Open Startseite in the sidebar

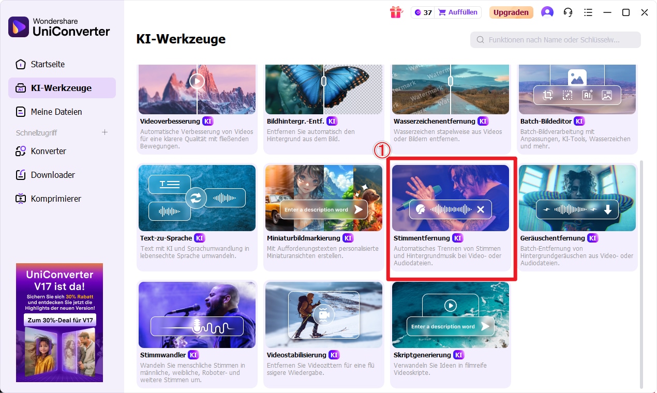[48, 64]
